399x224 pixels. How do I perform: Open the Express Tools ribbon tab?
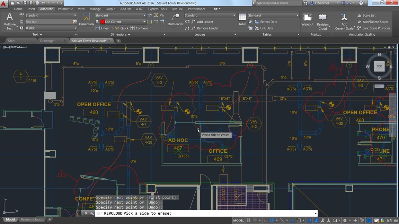pos(157,9)
